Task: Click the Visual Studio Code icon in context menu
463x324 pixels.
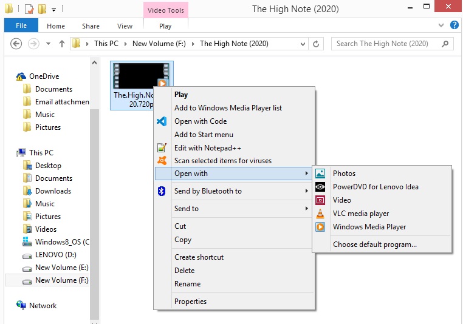Action: tap(162, 121)
